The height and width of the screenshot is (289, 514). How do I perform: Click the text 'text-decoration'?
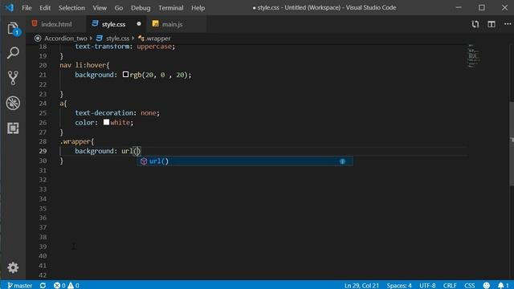tap(105, 112)
